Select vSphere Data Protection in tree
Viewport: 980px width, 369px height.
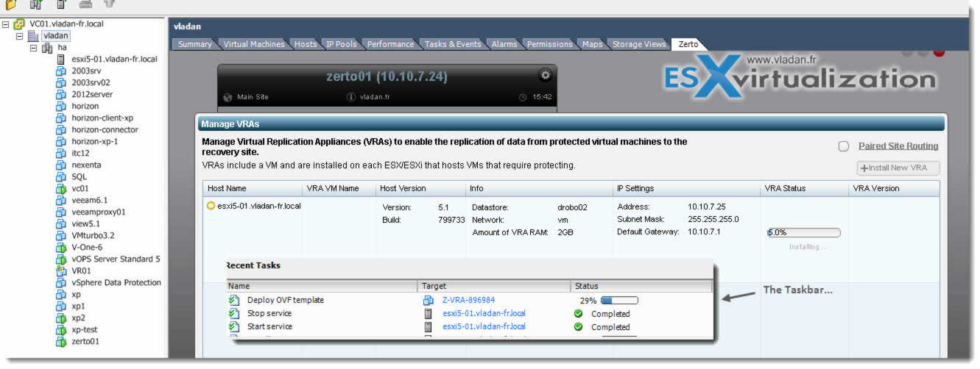click(116, 283)
